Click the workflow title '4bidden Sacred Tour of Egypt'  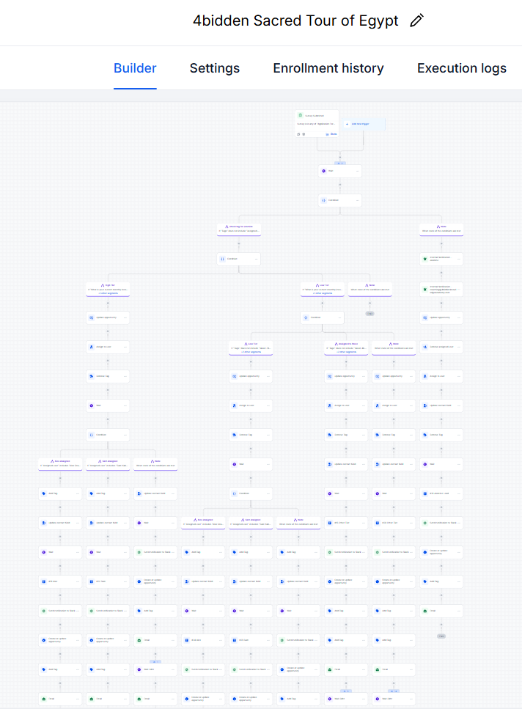click(295, 21)
